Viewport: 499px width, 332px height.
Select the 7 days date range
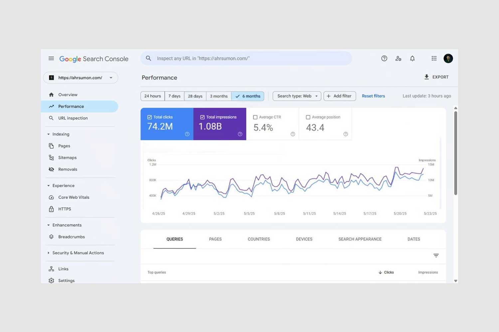[x=174, y=96]
